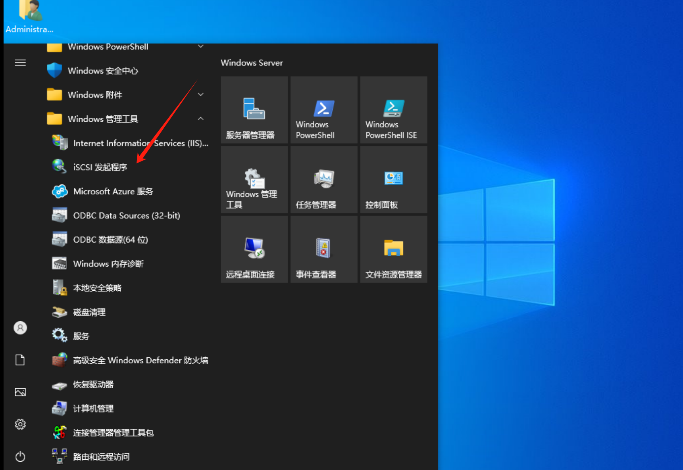
Task: Click the 服务 gears icon
Action: [60, 336]
